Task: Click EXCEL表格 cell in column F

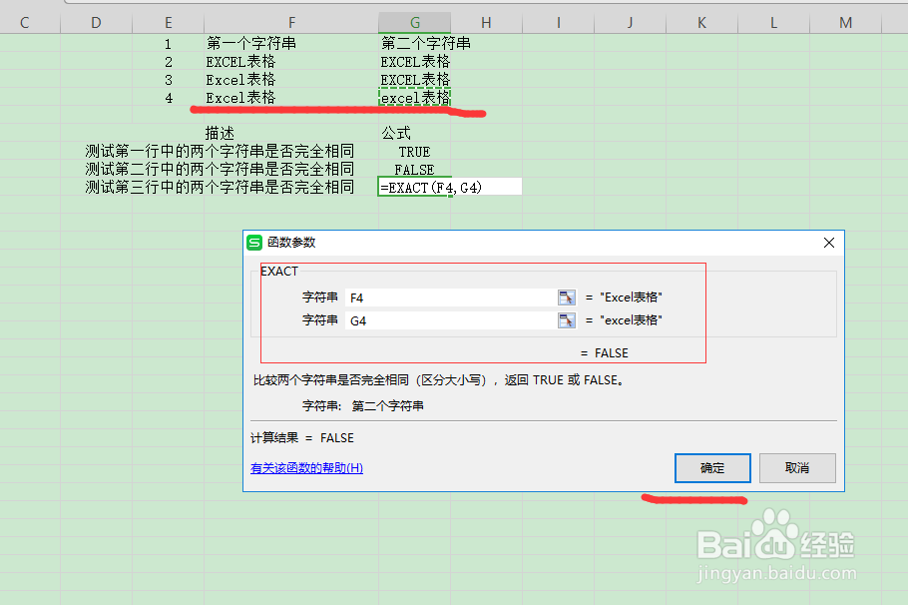Action: [291, 62]
